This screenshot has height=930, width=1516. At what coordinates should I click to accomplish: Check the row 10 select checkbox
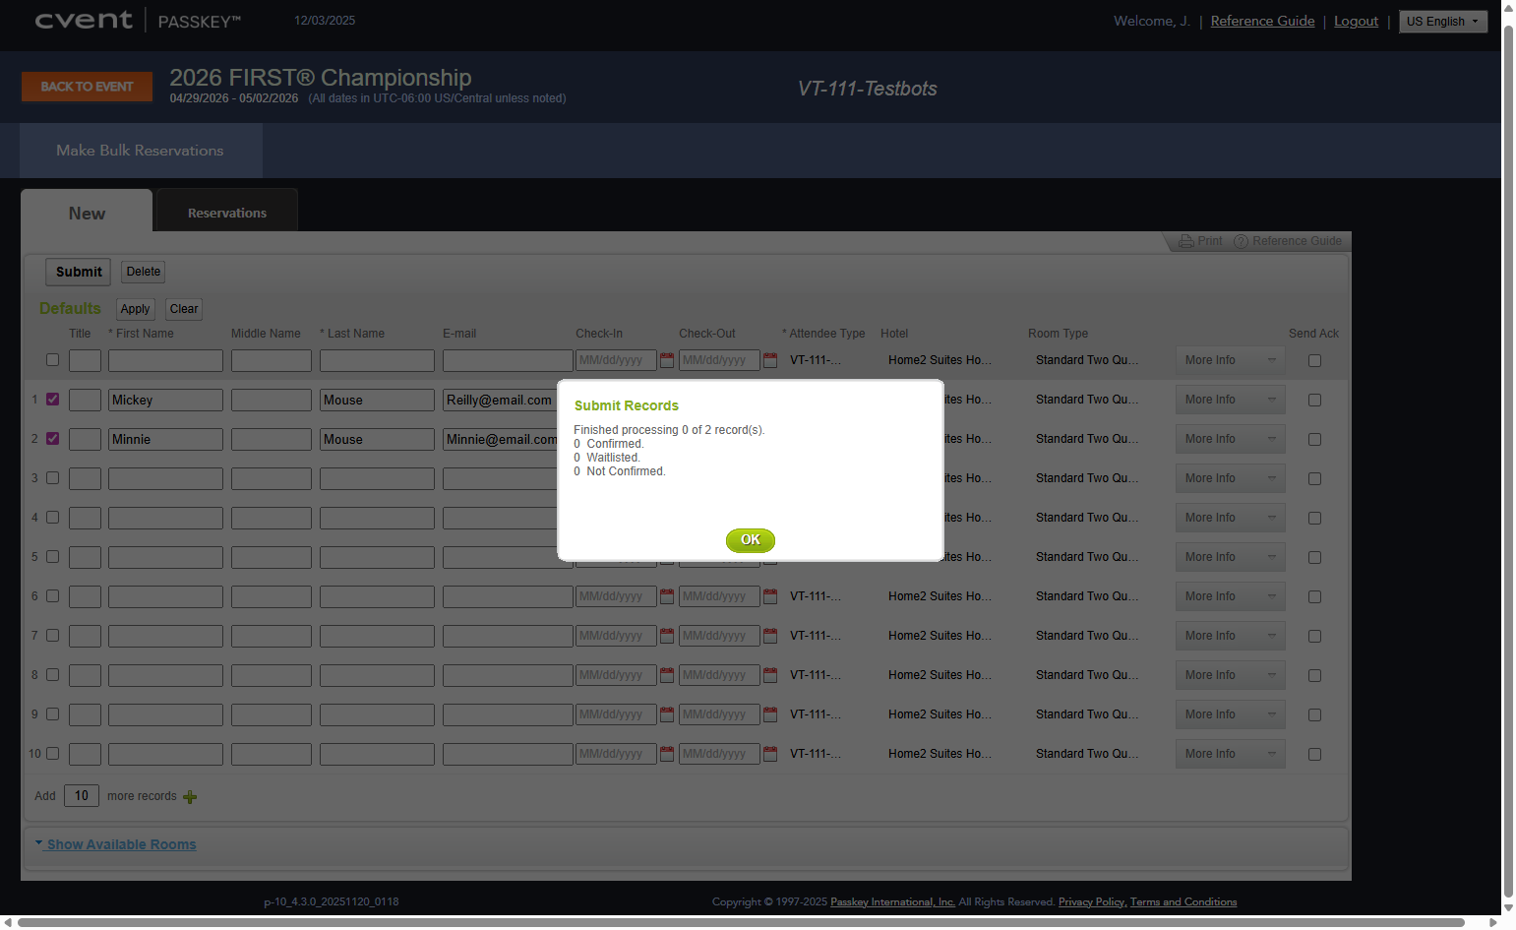click(53, 754)
